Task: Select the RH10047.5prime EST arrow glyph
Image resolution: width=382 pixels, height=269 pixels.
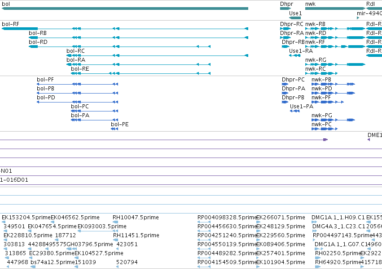Action: pos(115,222)
